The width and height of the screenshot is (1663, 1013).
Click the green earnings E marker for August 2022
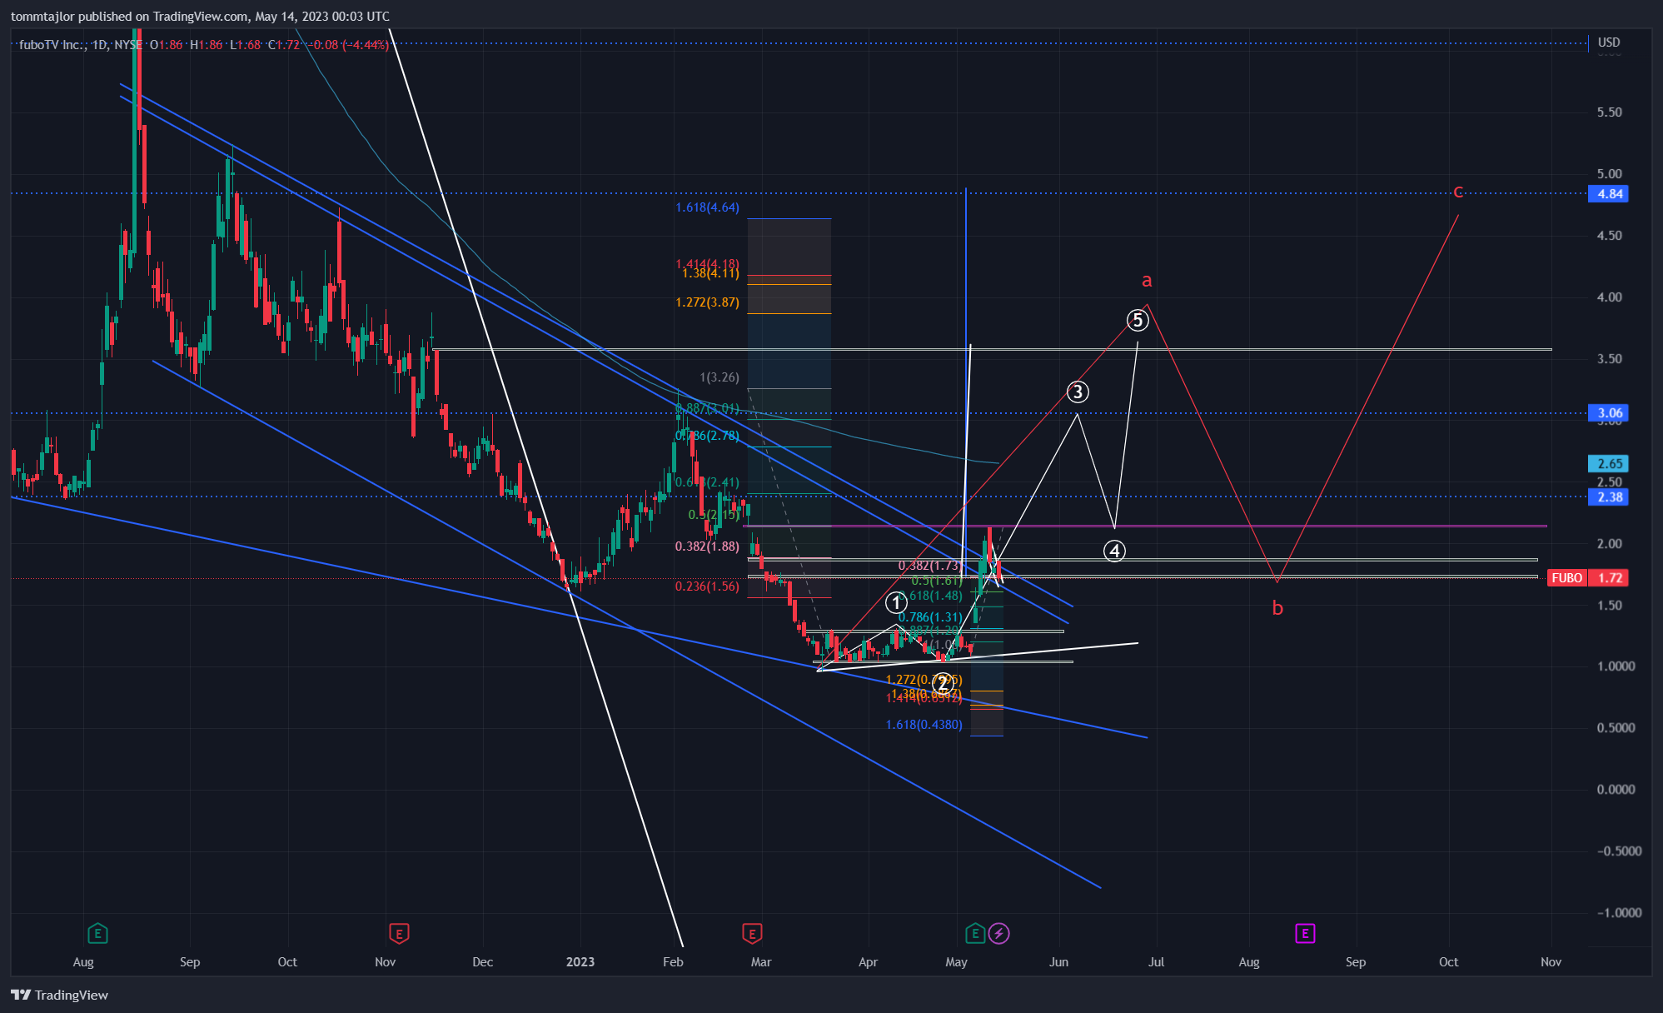coord(97,933)
